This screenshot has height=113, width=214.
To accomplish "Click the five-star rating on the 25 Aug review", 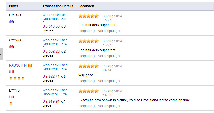I will pos(88,91).
